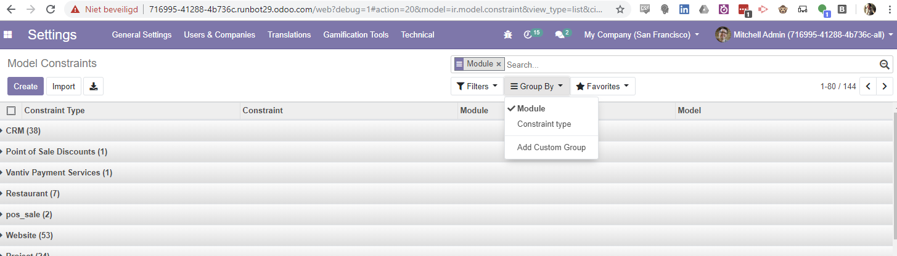Open My Company (San Francisco) switcher
The image size is (897, 256).
tap(642, 35)
